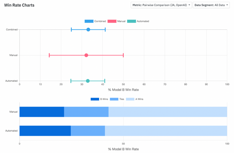Viewport: 234px width, 153px height.
Task: Click the Automated row's dark blue B Wins bar
Action: point(45,131)
